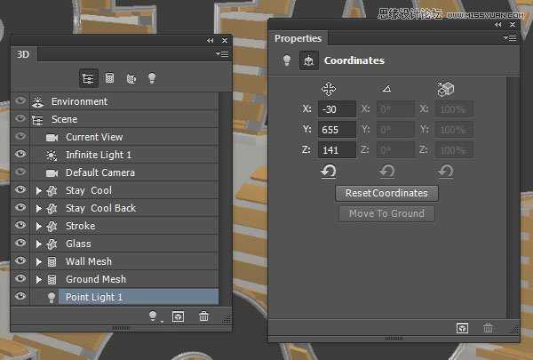Filter 3D panel by meshes

pos(109,78)
